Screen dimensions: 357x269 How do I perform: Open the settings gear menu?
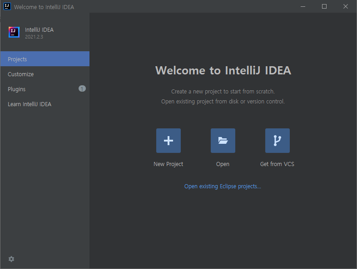click(11, 259)
